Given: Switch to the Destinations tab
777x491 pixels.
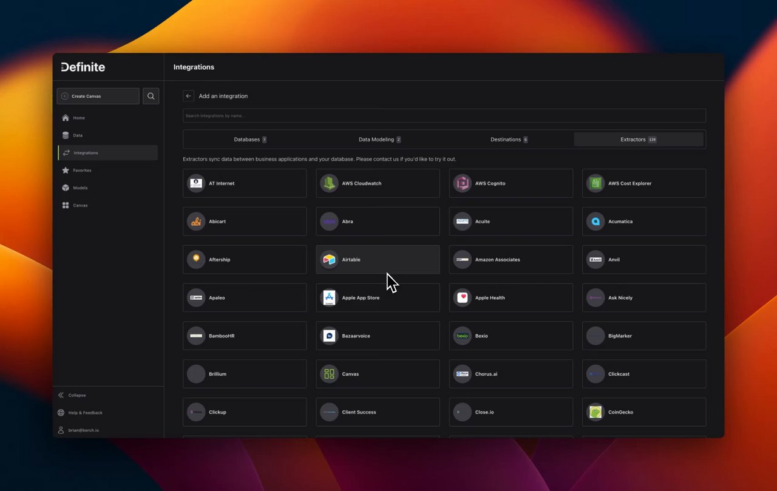Looking at the screenshot, I should point(509,140).
